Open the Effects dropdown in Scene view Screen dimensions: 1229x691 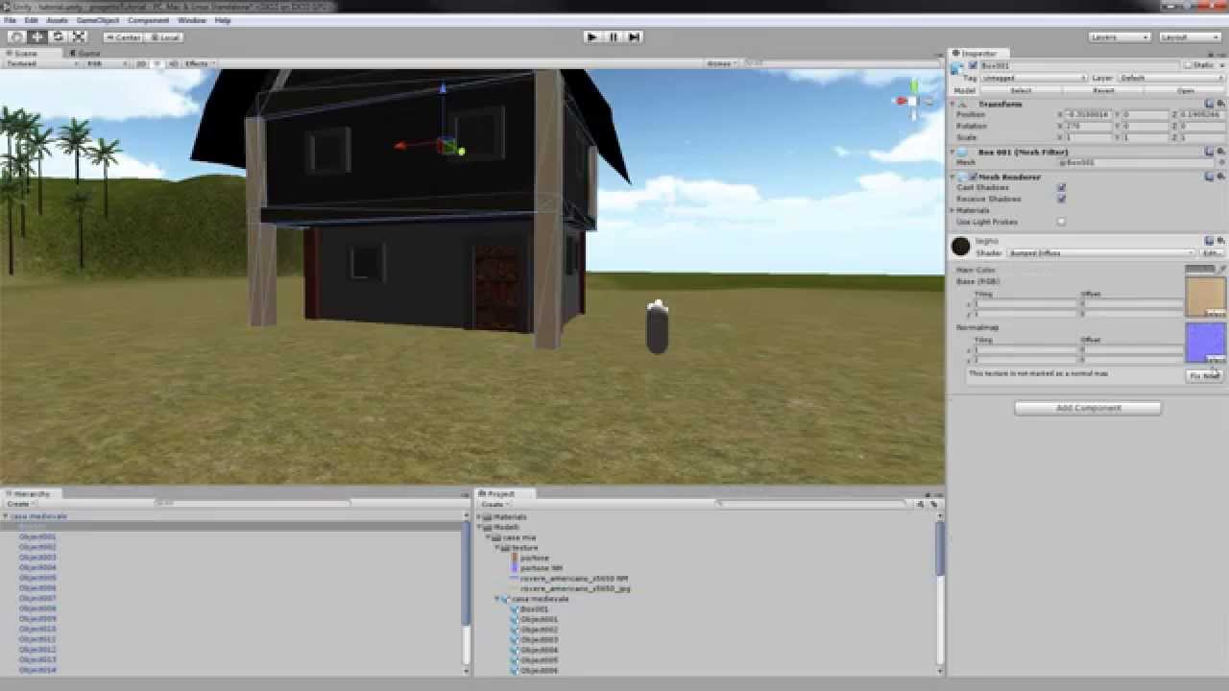click(x=198, y=63)
